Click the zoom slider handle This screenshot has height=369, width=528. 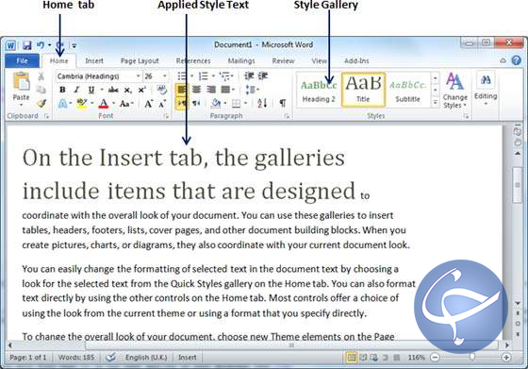(x=471, y=358)
